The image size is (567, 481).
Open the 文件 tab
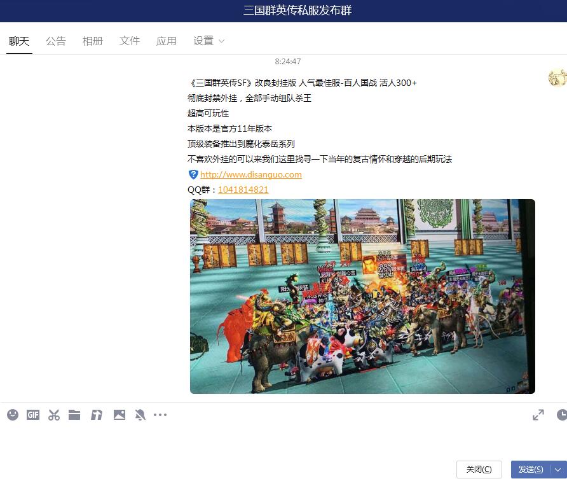[x=130, y=41]
